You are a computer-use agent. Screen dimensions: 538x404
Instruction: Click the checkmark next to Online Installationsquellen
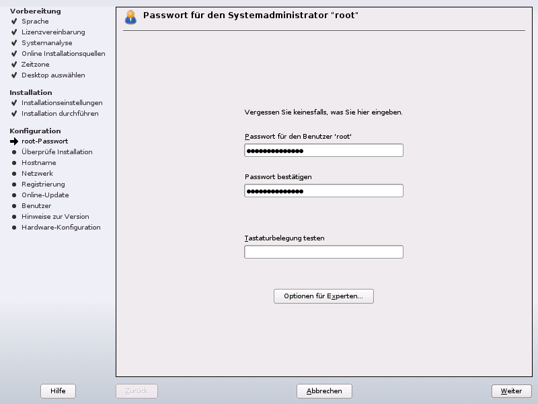point(14,54)
